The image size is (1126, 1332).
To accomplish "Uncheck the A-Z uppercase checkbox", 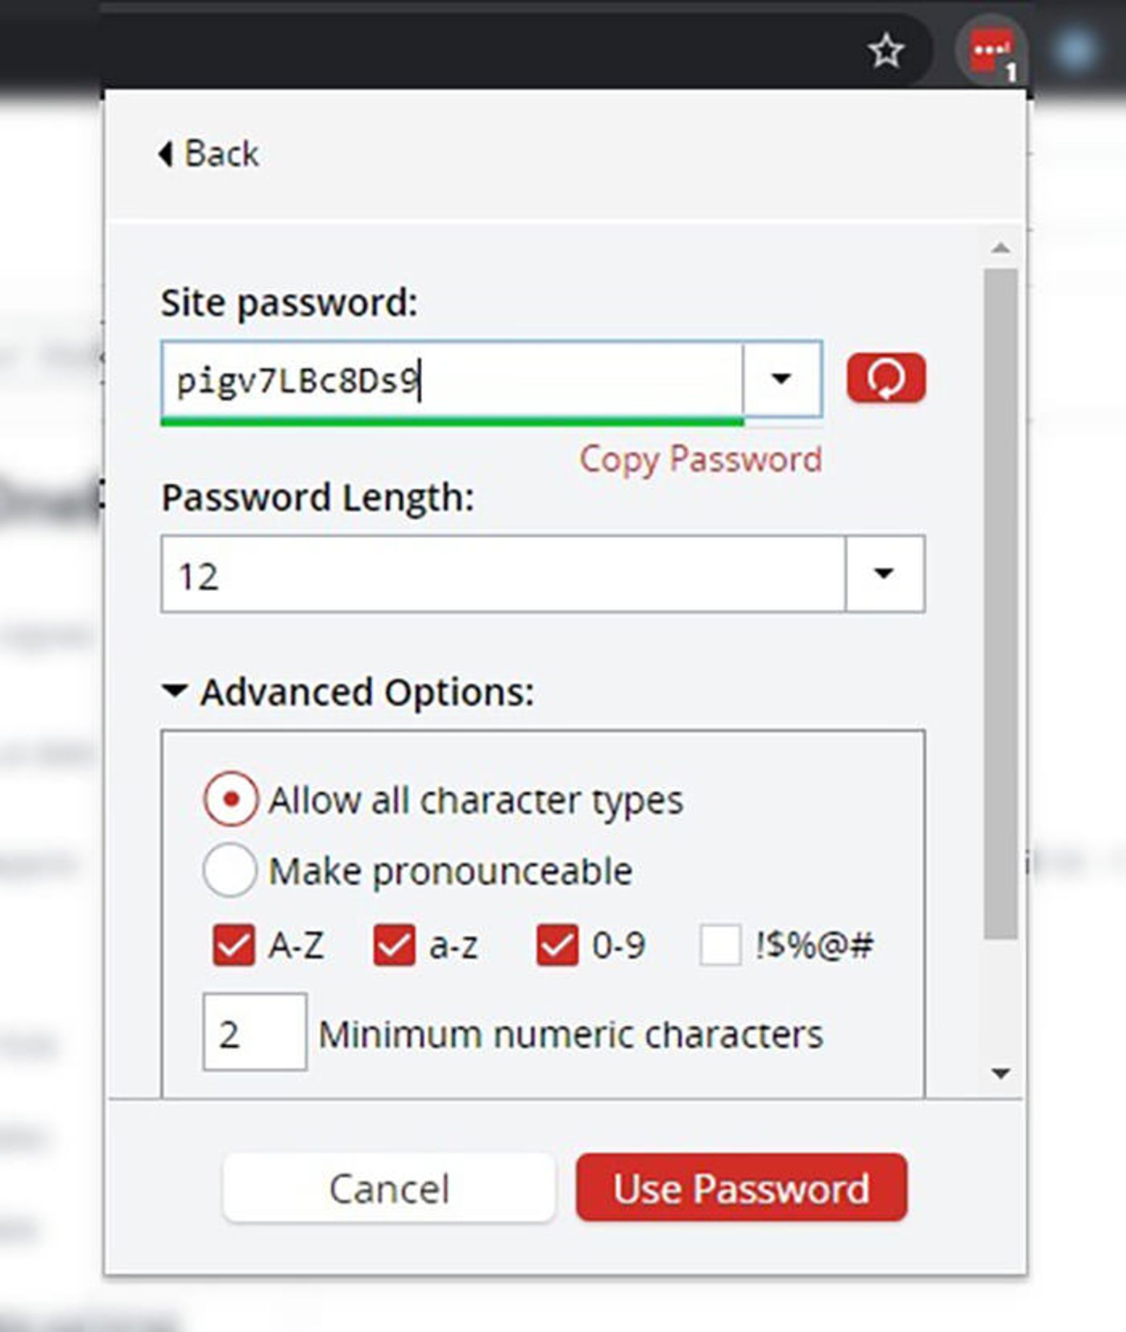I will click(x=233, y=944).
